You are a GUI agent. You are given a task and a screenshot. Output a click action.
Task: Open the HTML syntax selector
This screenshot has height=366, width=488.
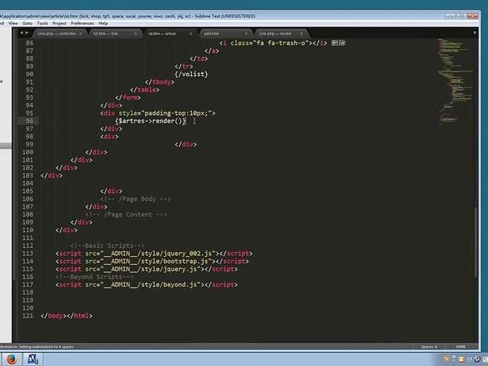461,346
